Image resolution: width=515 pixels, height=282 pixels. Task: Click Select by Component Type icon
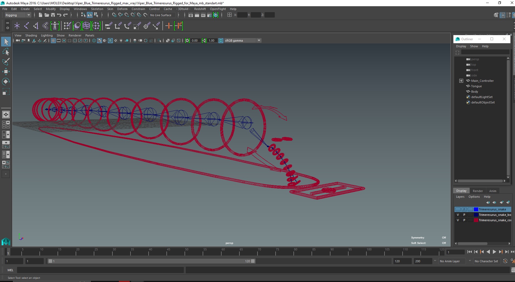96,15
